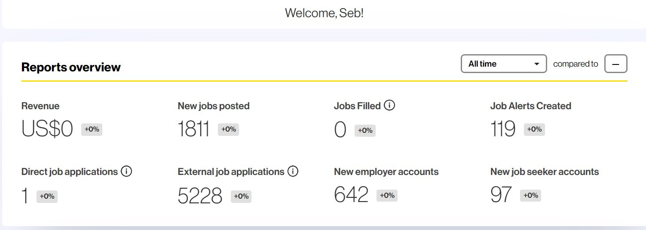Click the 119 Job Alerts Created figure
The width and height of the screenshot is (646, 230).
[503, 129]
